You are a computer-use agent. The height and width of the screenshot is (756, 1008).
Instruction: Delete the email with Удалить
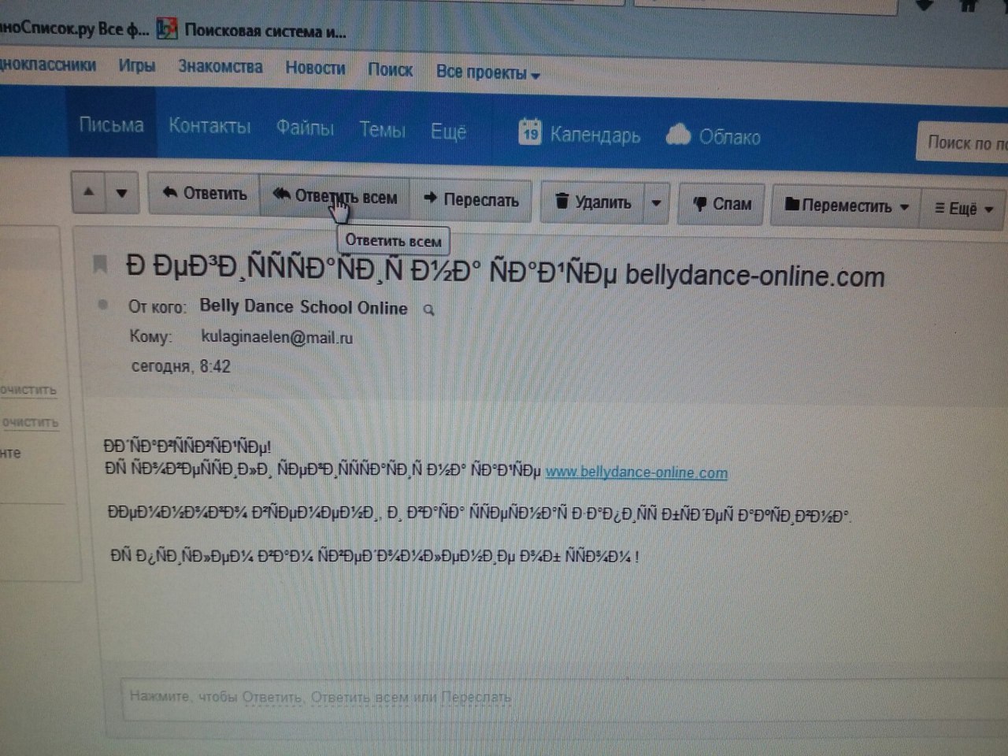point(593,202)
